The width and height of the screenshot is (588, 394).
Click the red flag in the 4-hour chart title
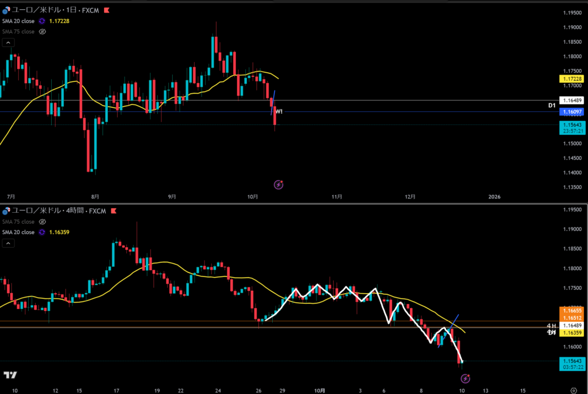(114, 211)
